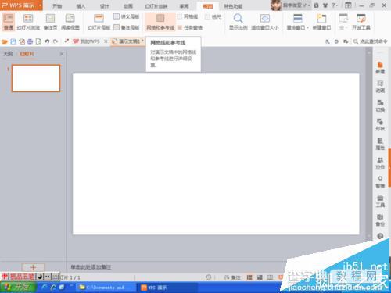Switch to 备注页 notes page view
391x293 pixels.
[x=50, y=22]
